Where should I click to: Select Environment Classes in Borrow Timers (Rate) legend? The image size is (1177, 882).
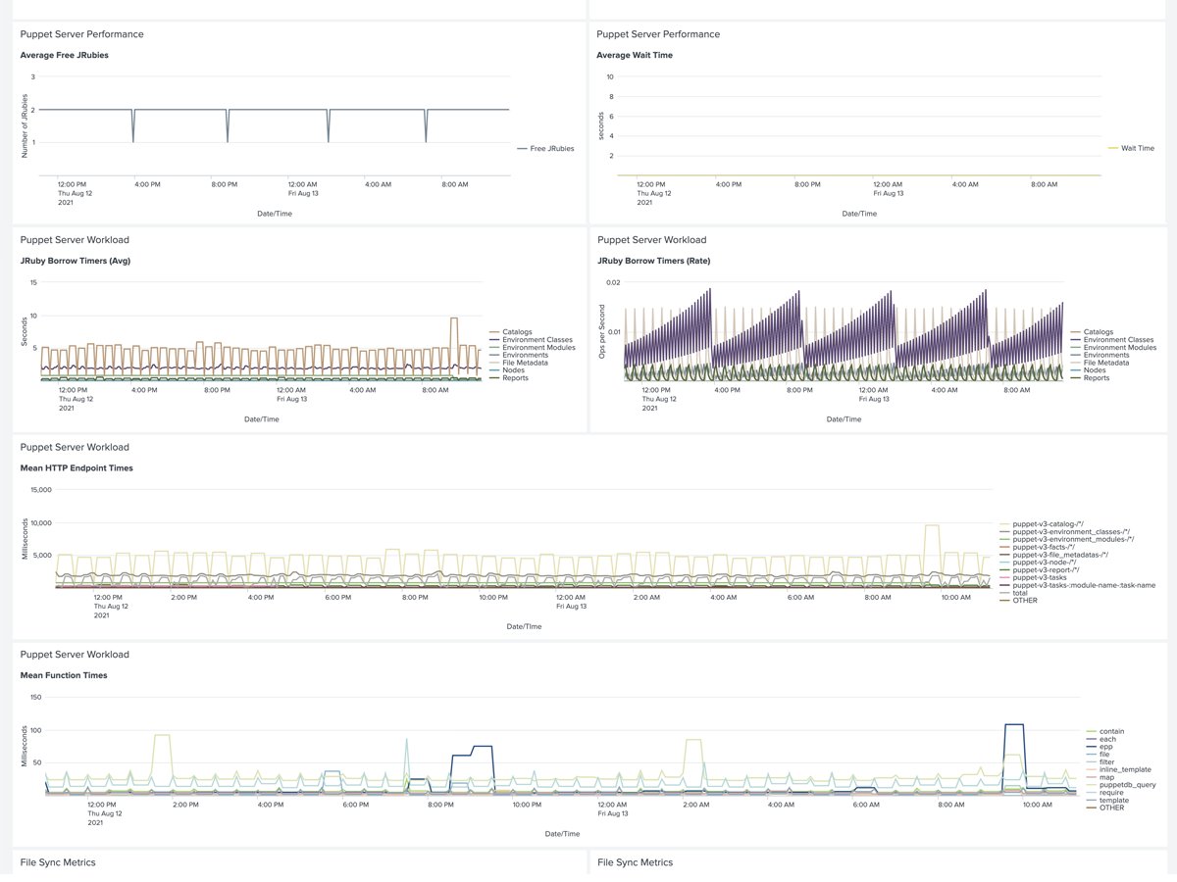1111,340
